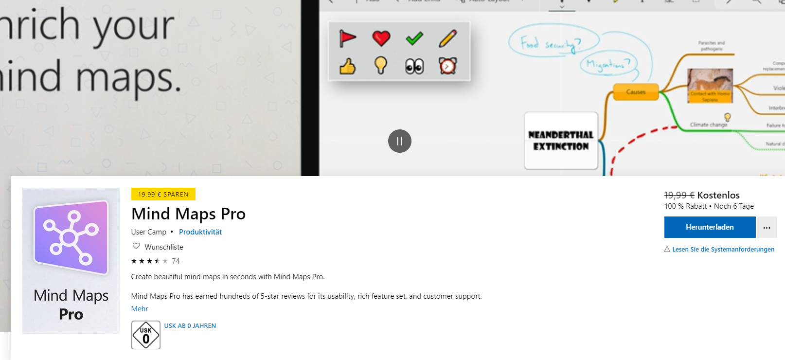Click the star rating row
Image resolution: width=785 pixels, height=360 pixels.
[155, 261]
